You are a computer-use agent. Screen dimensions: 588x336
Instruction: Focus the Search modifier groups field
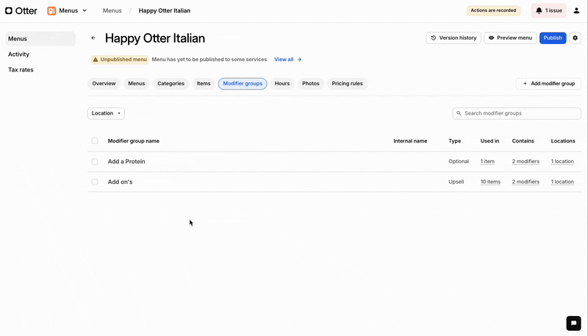(x=517, y=113)
